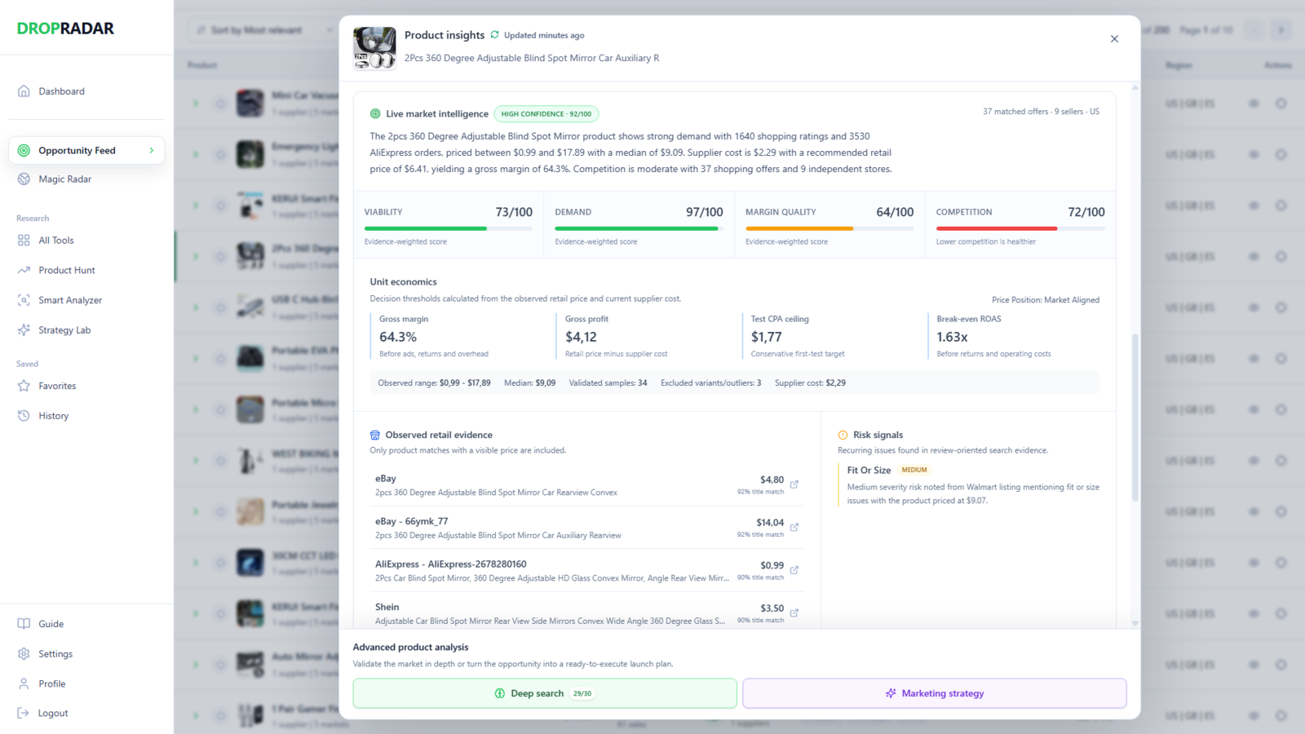Click the Logout exit icon
This screenshot has width=1305, height=734.
(24, 714)
